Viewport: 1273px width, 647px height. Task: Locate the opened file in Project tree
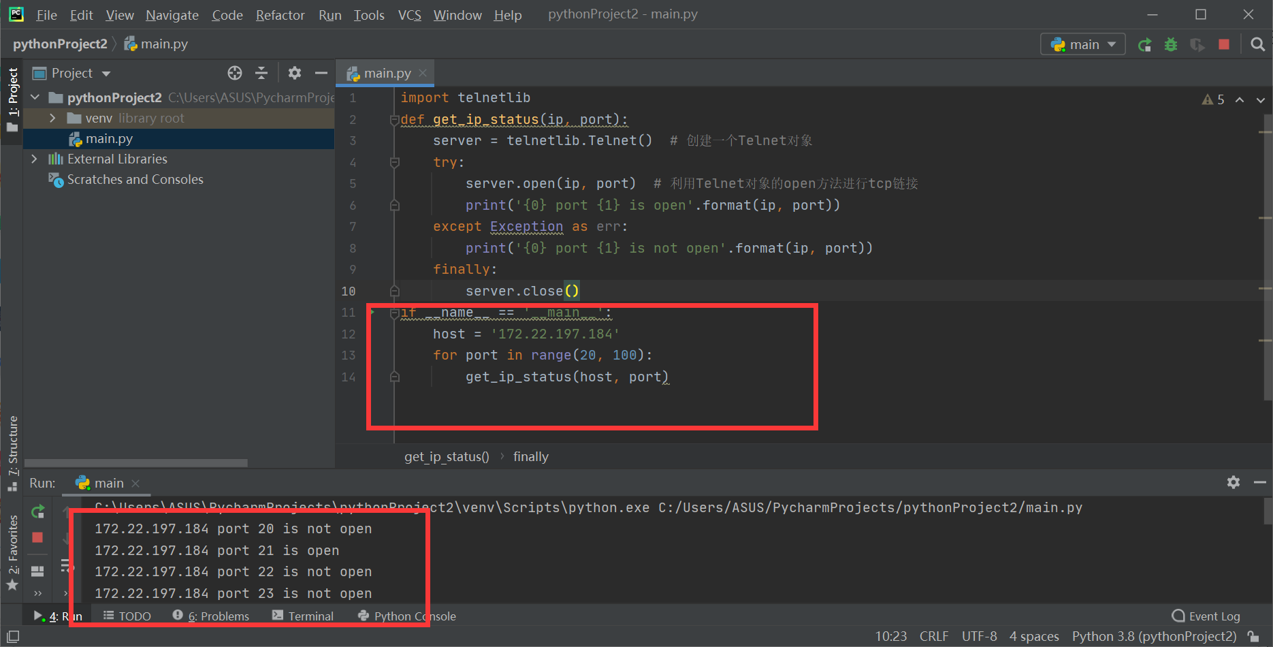tap(235, 73)
